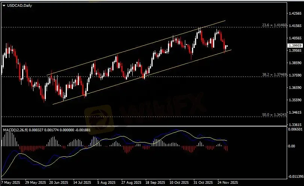This screenshot has width=304, height=186.
Task: Select the USDCAD,Daily chart title
Action: pyautogui.click(x=20, y=6)
